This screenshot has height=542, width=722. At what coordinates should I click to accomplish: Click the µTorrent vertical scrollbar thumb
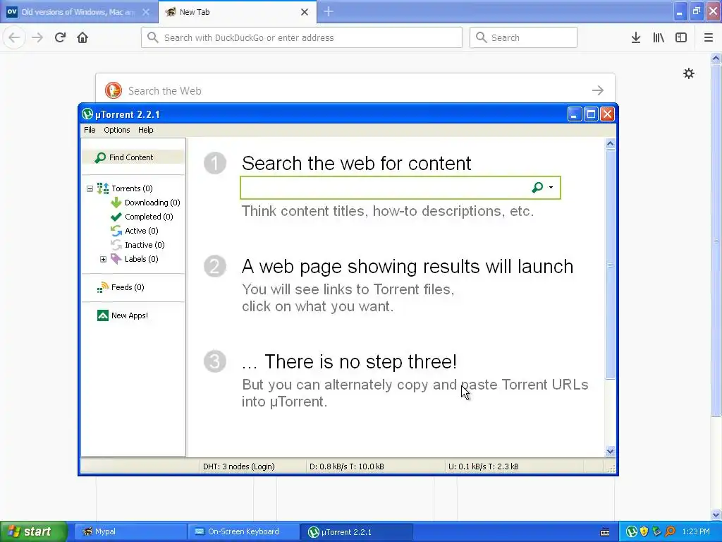click(610, 265)
